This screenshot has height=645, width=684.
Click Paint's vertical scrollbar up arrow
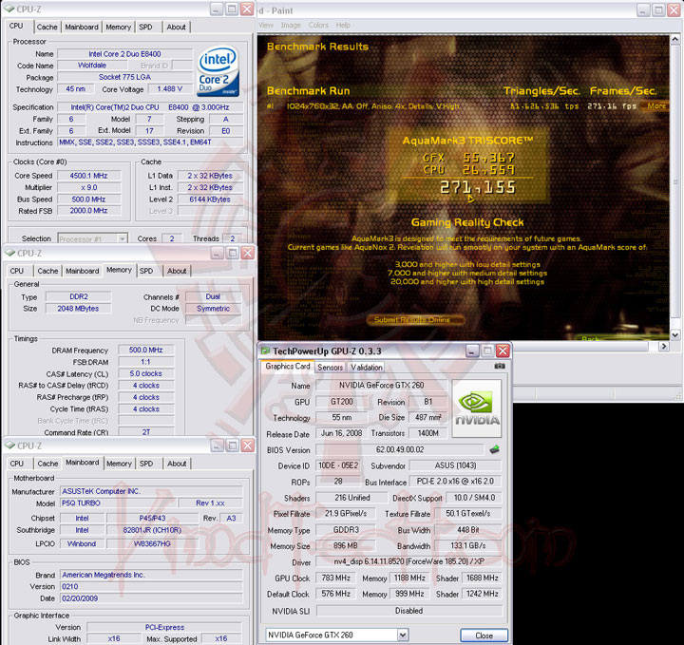point(674,40)
